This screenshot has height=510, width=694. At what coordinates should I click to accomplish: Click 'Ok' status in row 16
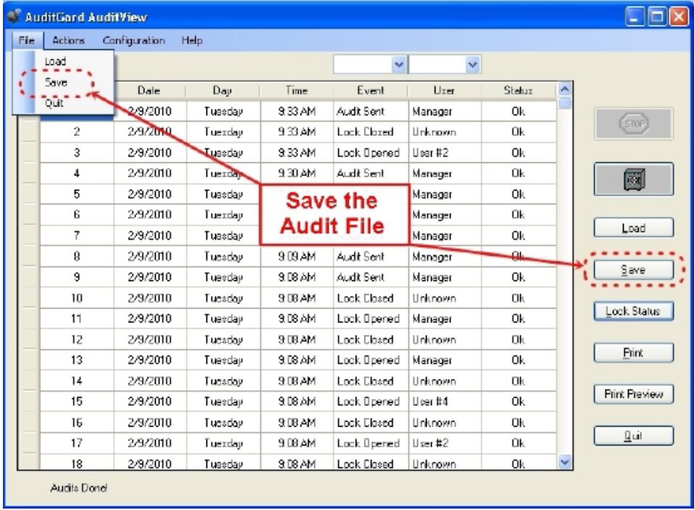point(518,422)
